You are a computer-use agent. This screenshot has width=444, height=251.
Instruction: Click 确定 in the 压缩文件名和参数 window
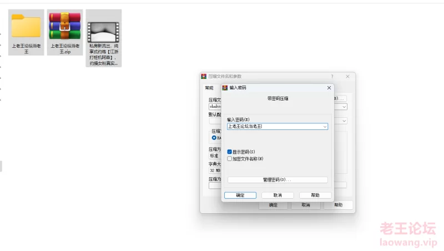pos(273,205)
